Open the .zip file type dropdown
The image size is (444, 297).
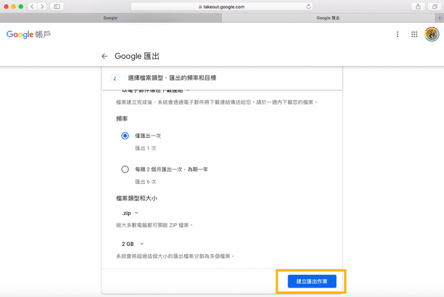coord(130,213)
